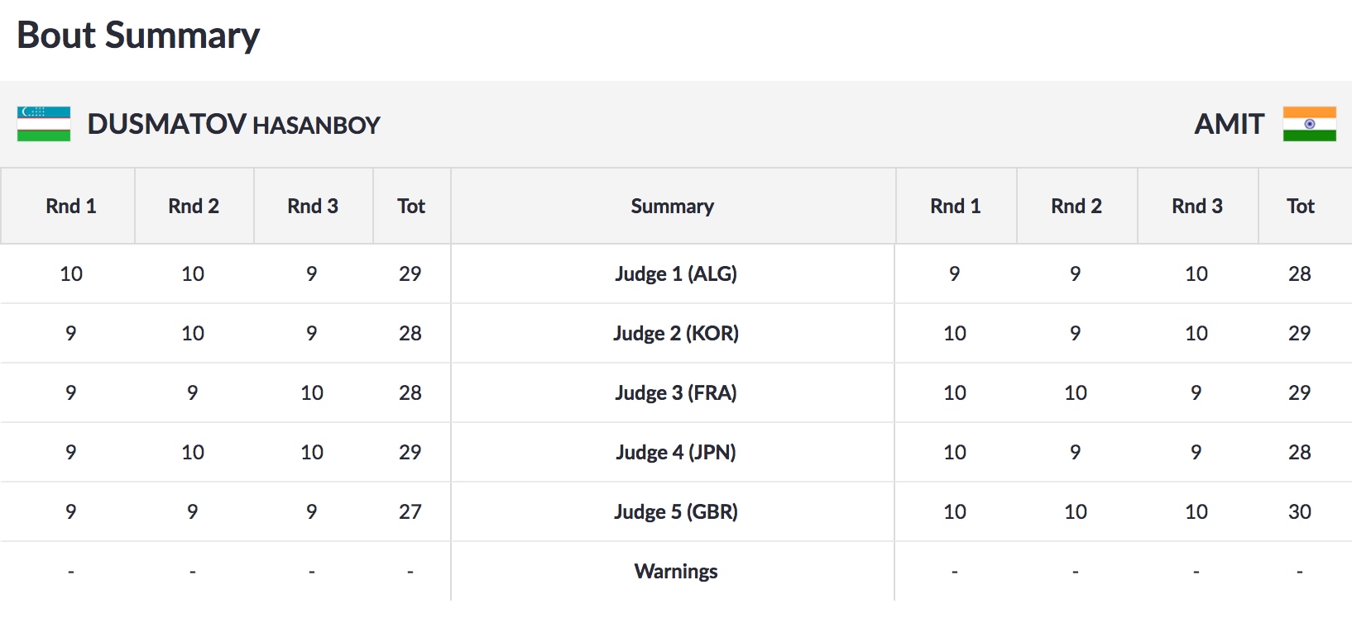
Task: Click Dusmatov's Rnd 1 column header
Action: 71,207
